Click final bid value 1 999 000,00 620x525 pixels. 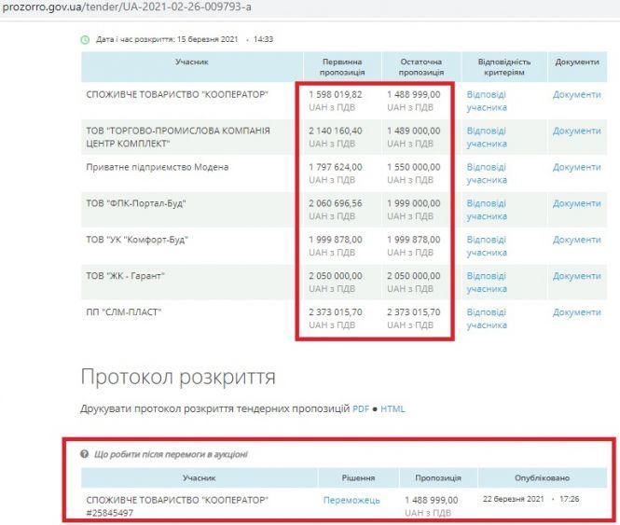click(x=414, y=203)
